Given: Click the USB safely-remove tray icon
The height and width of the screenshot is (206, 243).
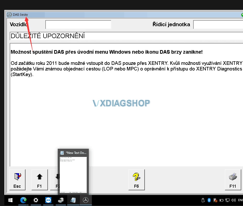Looking at the screenshot, I should point(203,200).
